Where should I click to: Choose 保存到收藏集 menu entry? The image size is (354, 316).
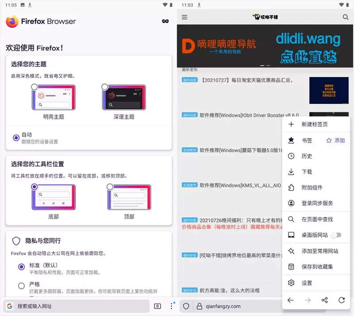pyautogui.click(x=316, y=267)
